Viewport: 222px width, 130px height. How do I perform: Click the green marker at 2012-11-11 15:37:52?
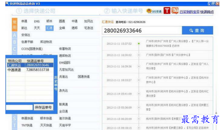tap(139, 44)
